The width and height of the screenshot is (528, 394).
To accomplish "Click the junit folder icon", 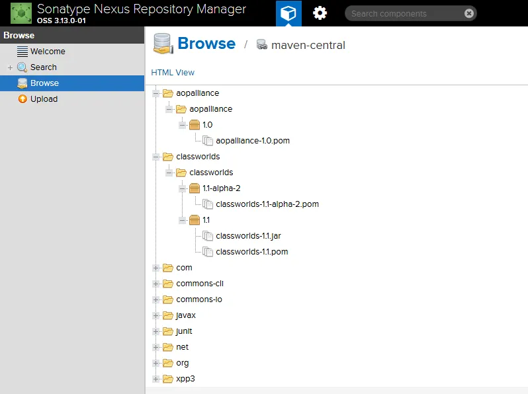I will tap(167, 331).
